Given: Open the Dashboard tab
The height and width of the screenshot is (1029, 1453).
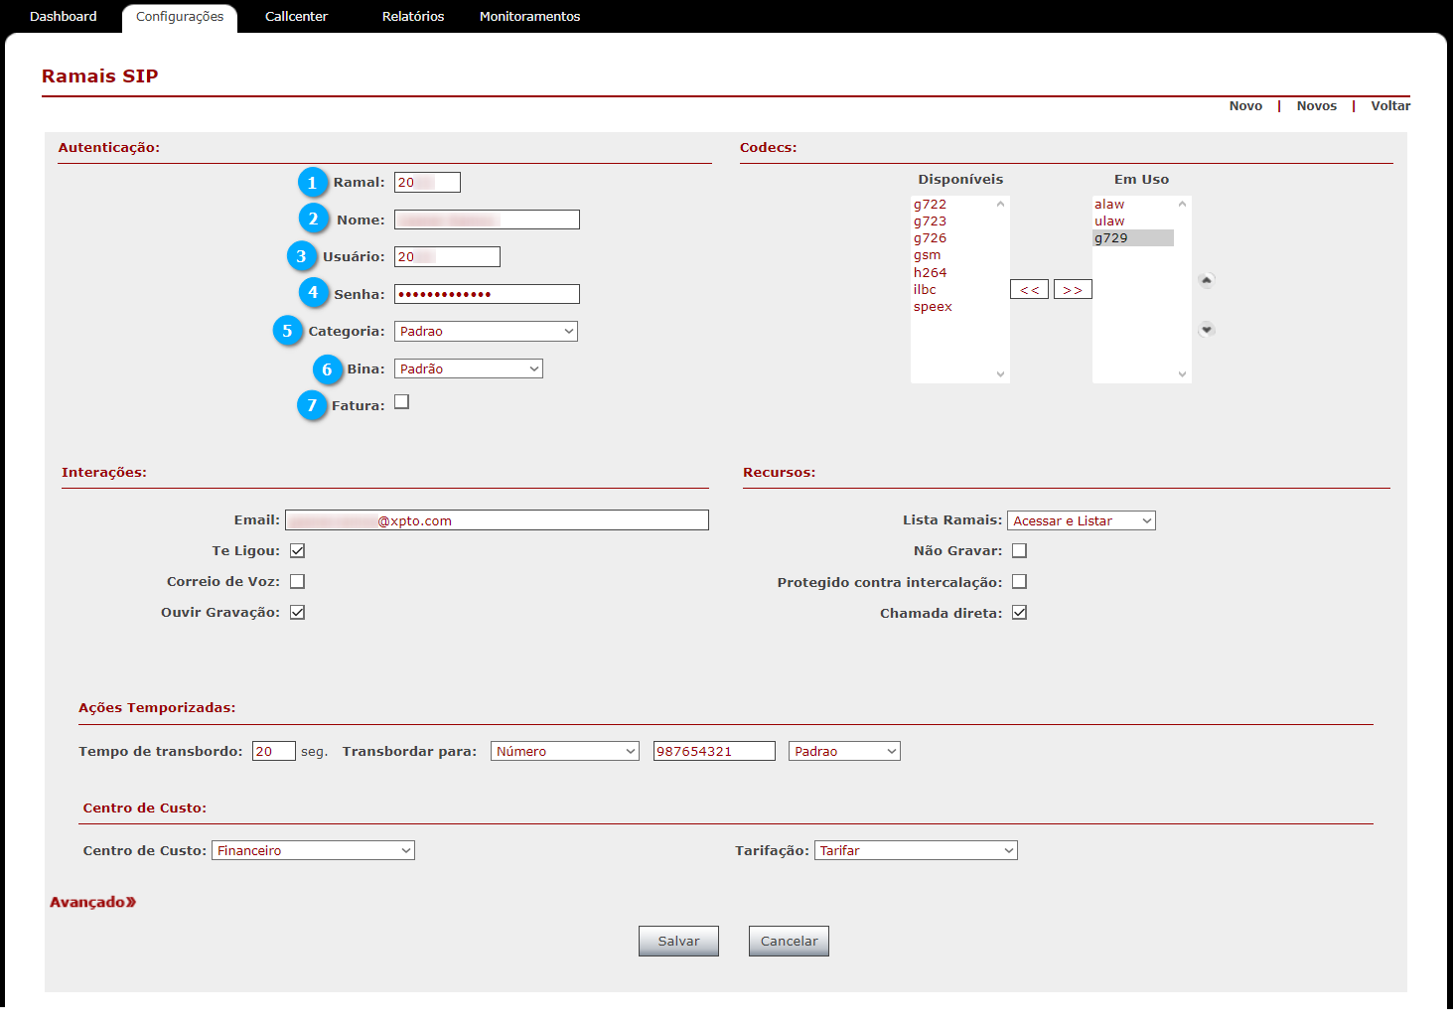Looking at the screenshot, I should point(64,16).
